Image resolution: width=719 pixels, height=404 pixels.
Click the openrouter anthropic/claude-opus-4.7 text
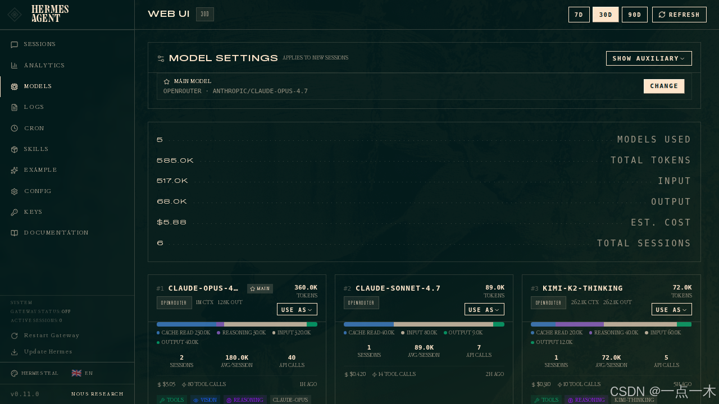235,91
